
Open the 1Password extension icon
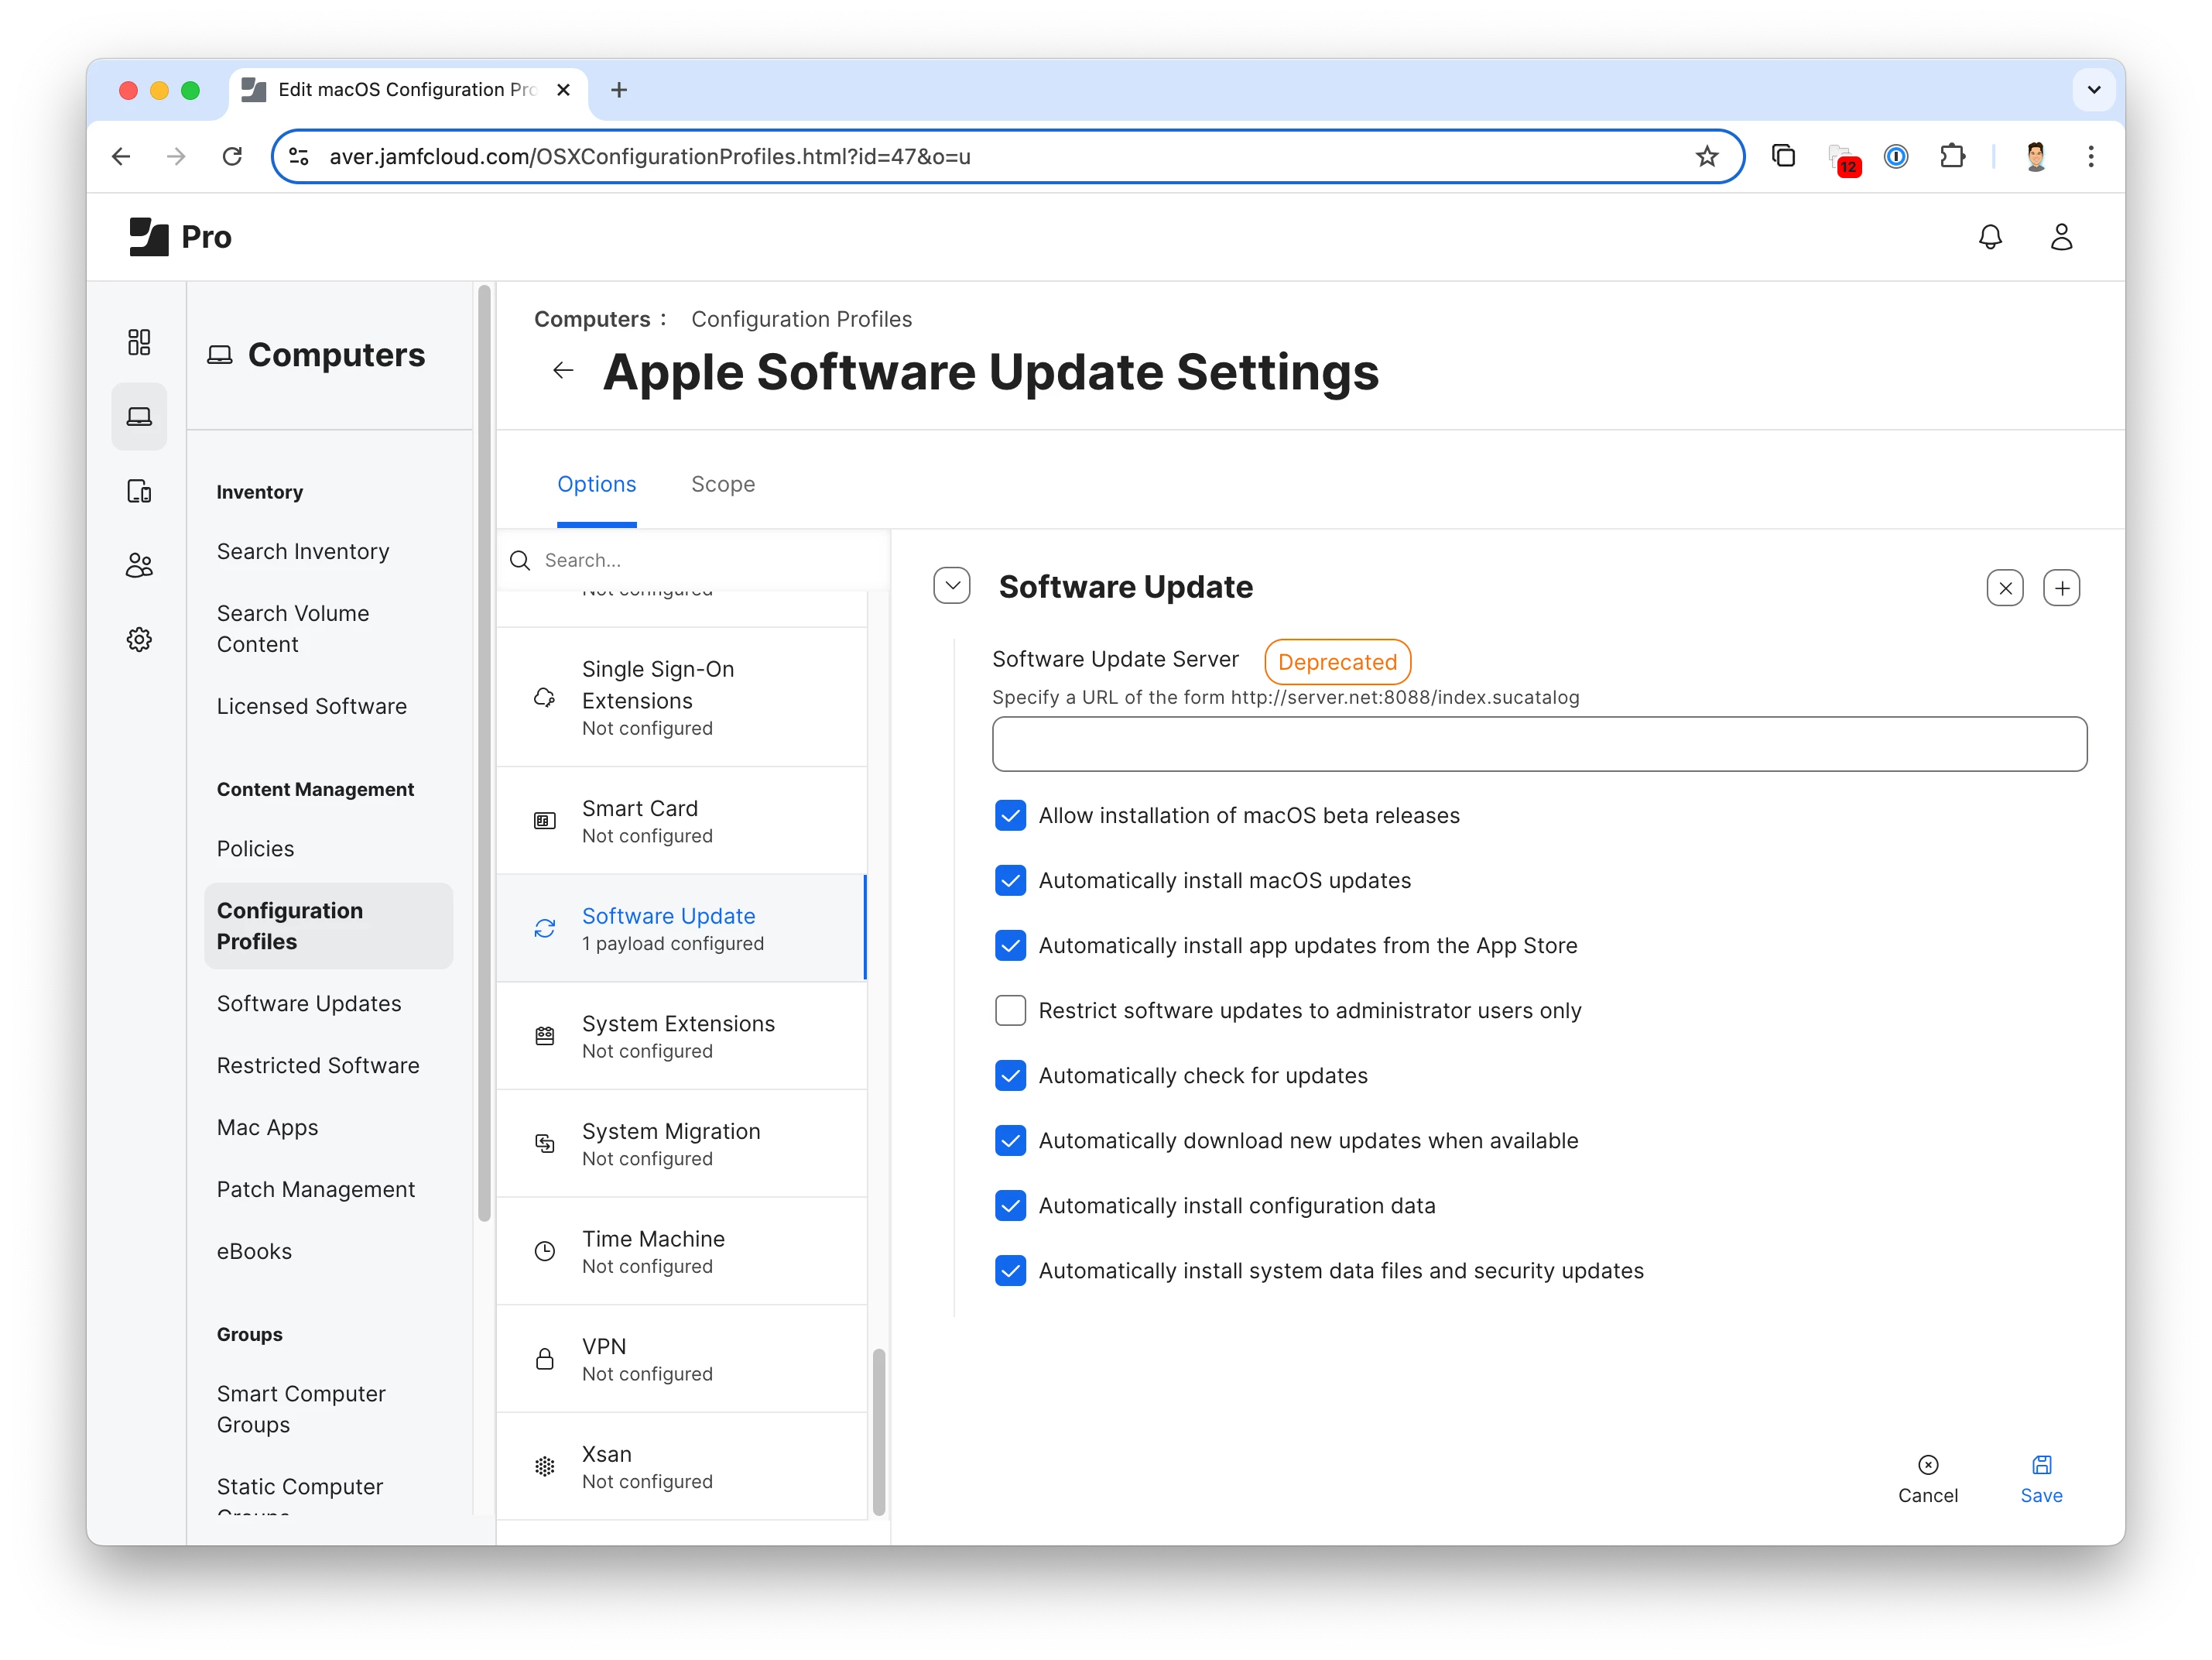[x=1896, y=156]
